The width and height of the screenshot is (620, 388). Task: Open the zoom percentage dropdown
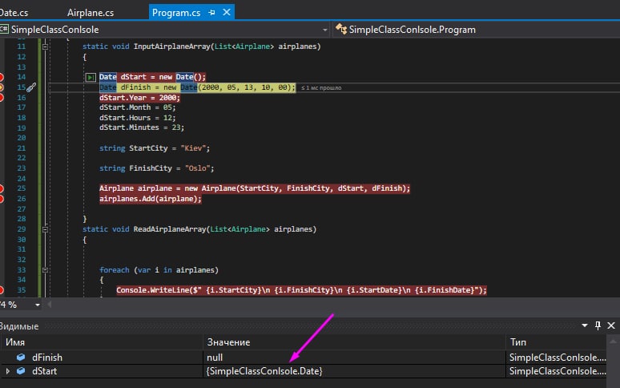click(38, 305)
